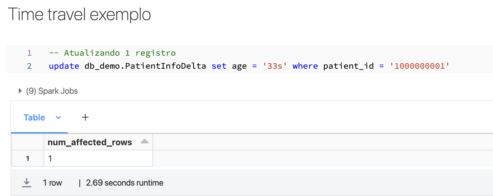
Task: Add a new visualization with plus icon
Action: (x=85, y=118)
